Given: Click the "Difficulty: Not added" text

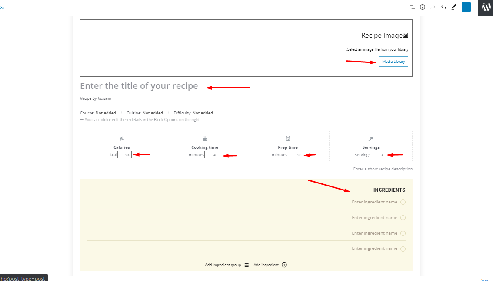Looking at the screenshot, I should (x=193, y=113).
